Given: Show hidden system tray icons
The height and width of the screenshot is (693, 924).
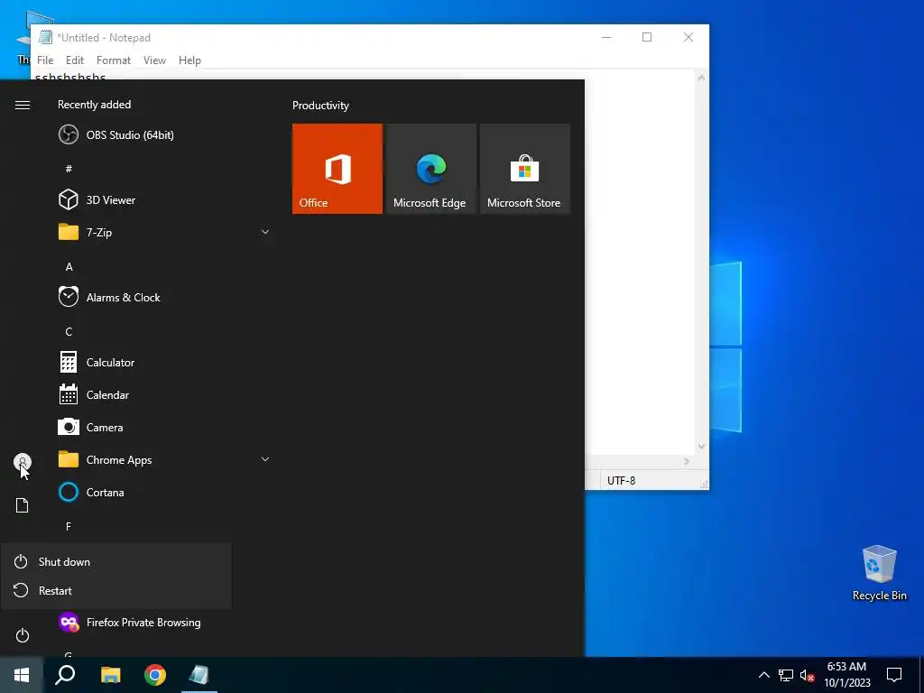Looking at the screenshot, I should point(763,675).
